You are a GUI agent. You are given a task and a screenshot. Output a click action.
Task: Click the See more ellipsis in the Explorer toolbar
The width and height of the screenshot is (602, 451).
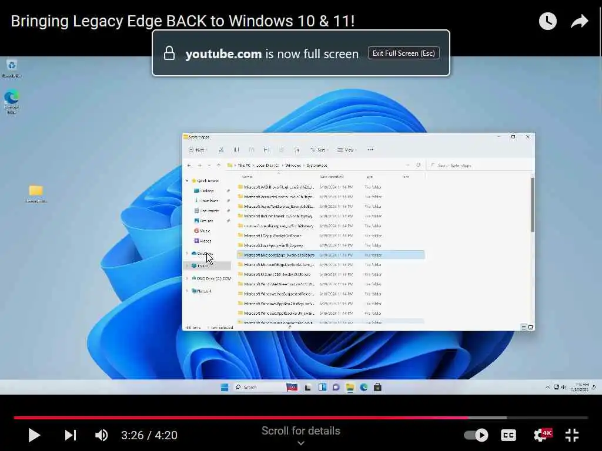coord(370,150)
